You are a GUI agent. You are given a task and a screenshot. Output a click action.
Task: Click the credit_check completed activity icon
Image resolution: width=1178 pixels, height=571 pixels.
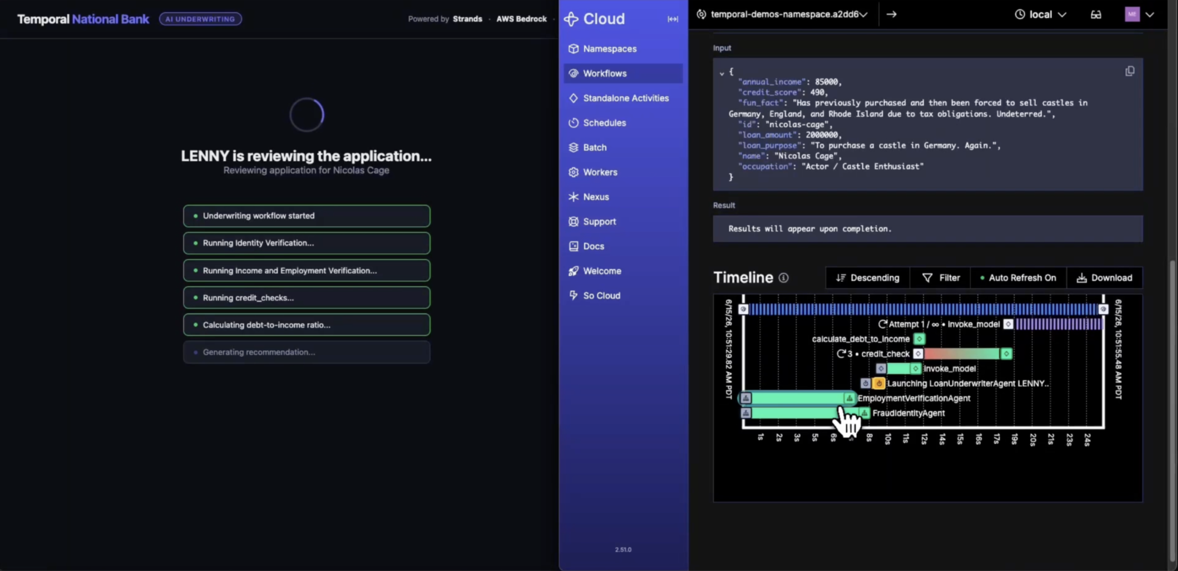[1006, 353]
